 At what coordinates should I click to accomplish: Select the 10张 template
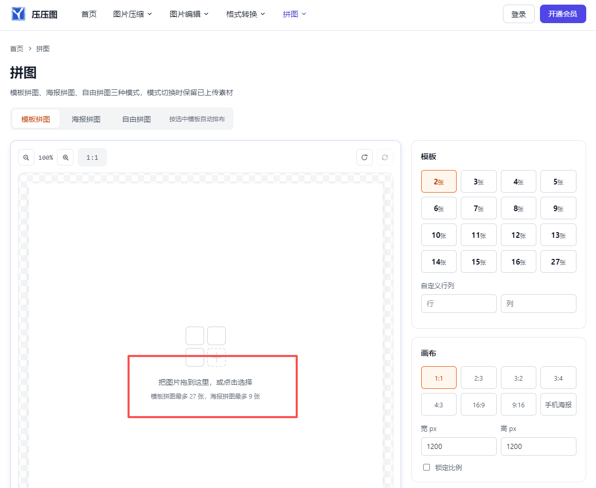(439, 235)
